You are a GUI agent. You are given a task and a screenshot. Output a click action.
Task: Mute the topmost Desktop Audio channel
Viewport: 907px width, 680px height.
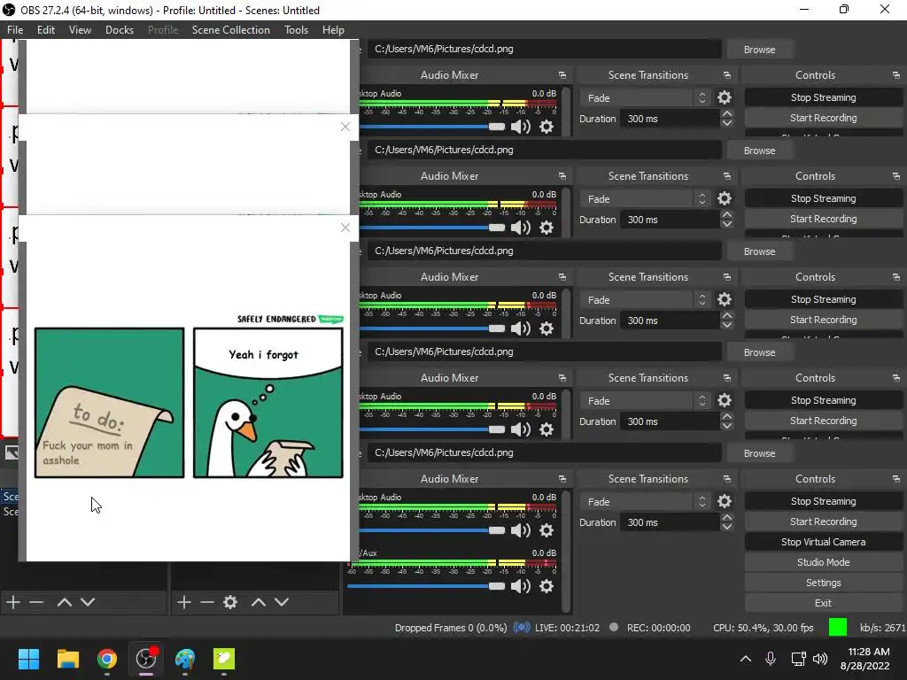[521, 127]
